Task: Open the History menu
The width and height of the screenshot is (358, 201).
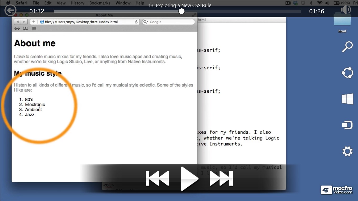Action: (77, 3)
